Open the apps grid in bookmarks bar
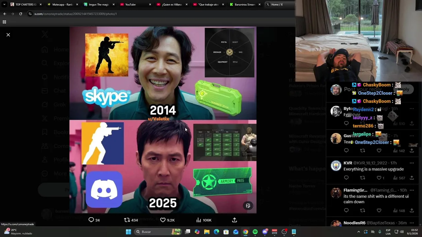Screen dimensions: 422x237 [x=4, y=22]
